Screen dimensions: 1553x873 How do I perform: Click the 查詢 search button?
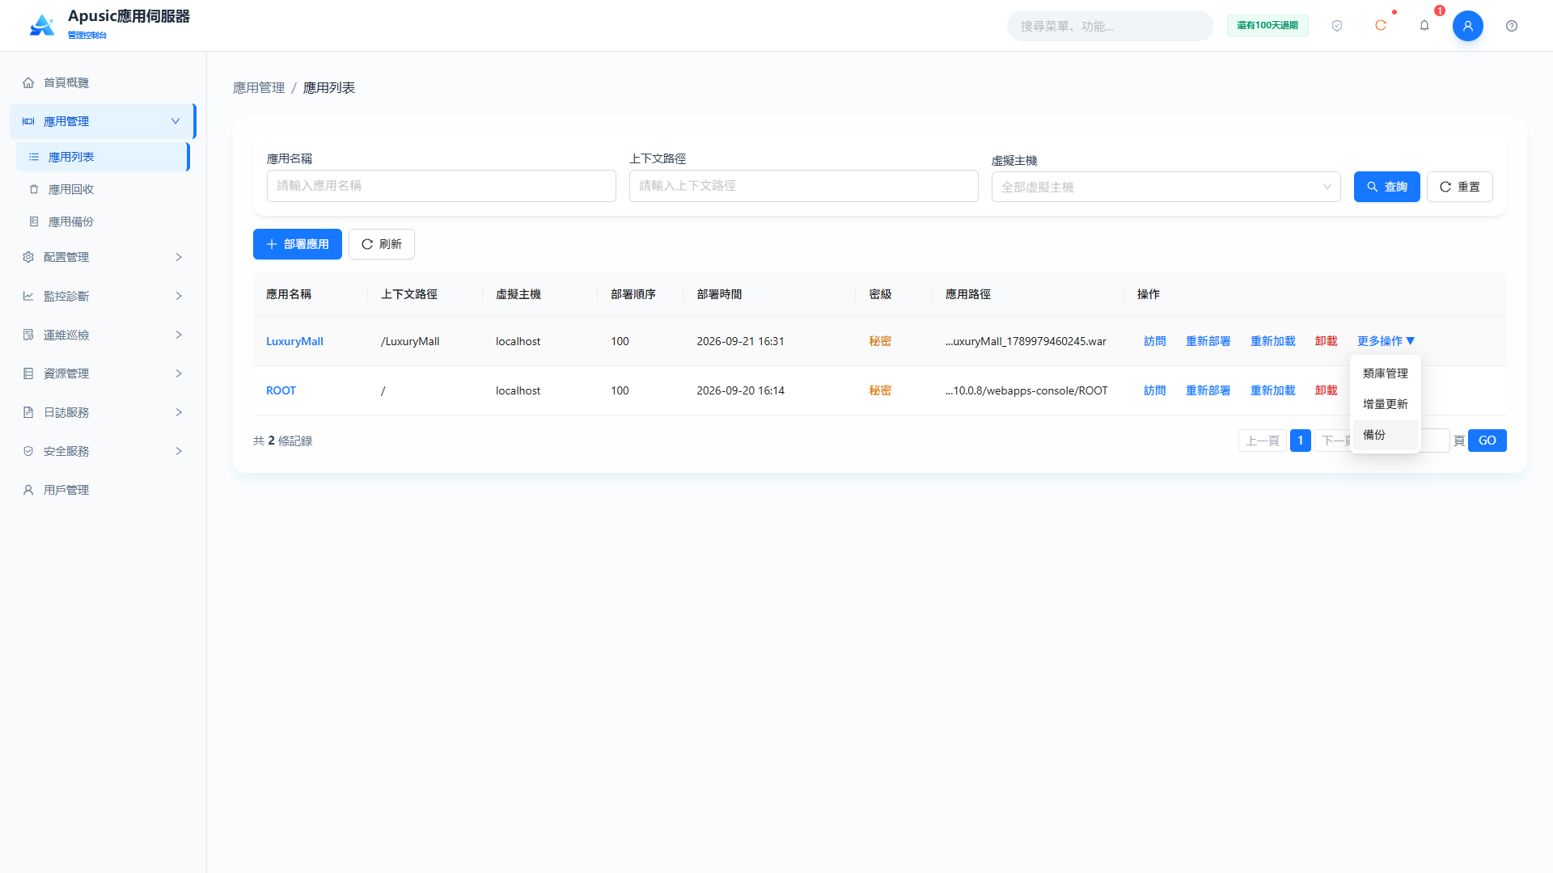tap(1386, 187)
